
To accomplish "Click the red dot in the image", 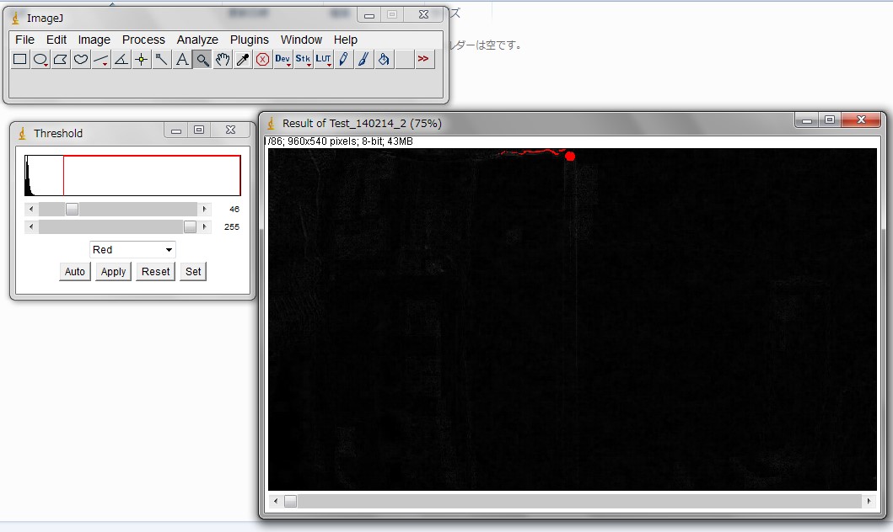I will tap(570, 157).
